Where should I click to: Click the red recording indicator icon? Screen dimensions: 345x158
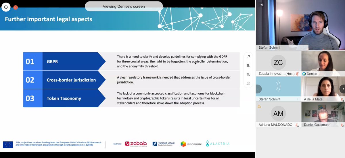pos(16,7)
